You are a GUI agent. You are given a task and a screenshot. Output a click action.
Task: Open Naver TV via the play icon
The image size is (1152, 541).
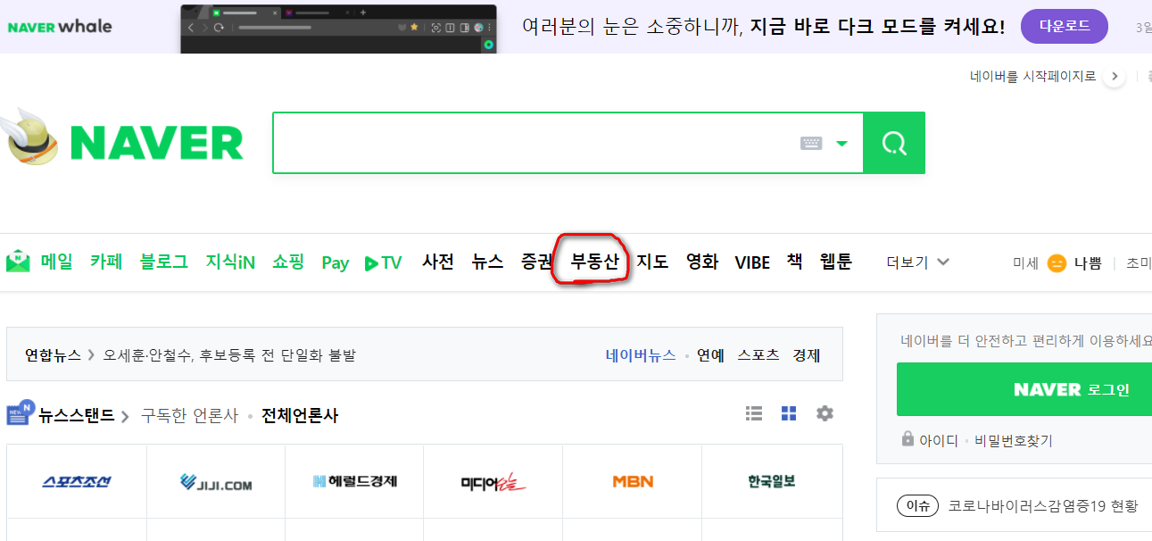[384, 262]
